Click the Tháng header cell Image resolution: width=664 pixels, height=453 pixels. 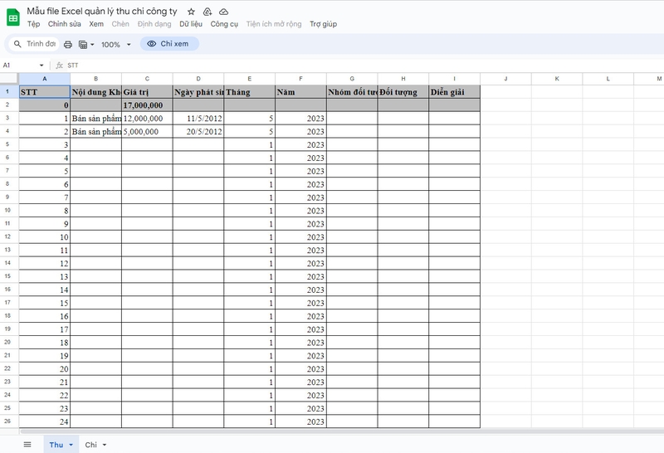click(250, 92)
